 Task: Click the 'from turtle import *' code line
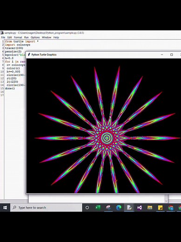point(22,41)
